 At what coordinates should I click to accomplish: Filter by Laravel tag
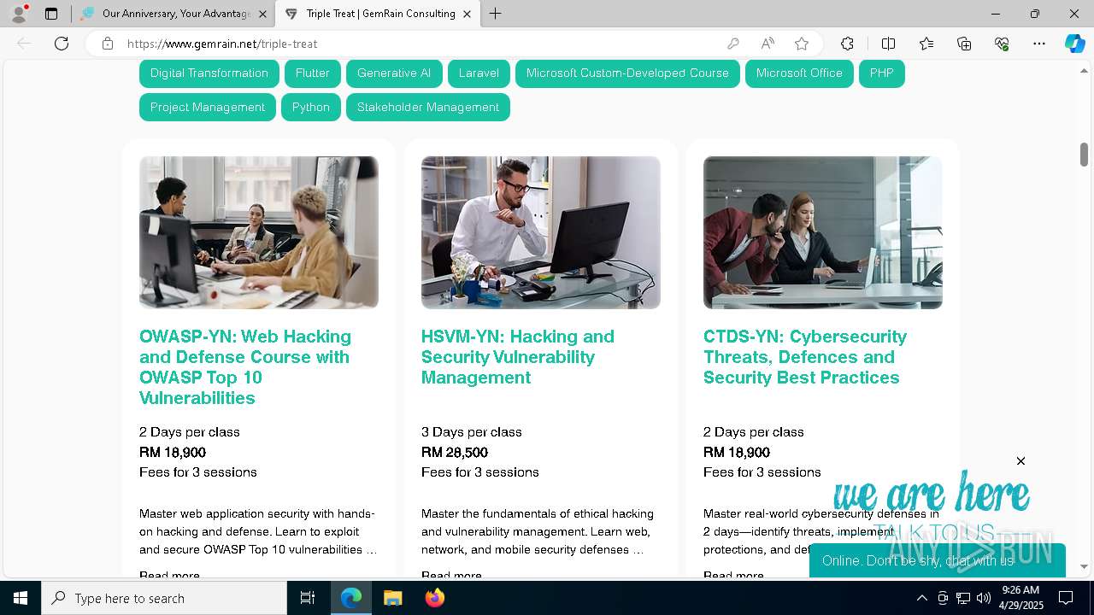(x=479, y=73)
